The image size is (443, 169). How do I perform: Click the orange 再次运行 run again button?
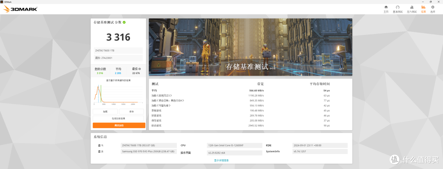click(x=119, y=125)
